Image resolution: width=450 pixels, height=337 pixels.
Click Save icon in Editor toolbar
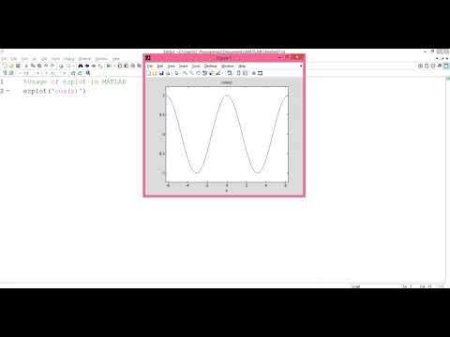tap(18, 66)
